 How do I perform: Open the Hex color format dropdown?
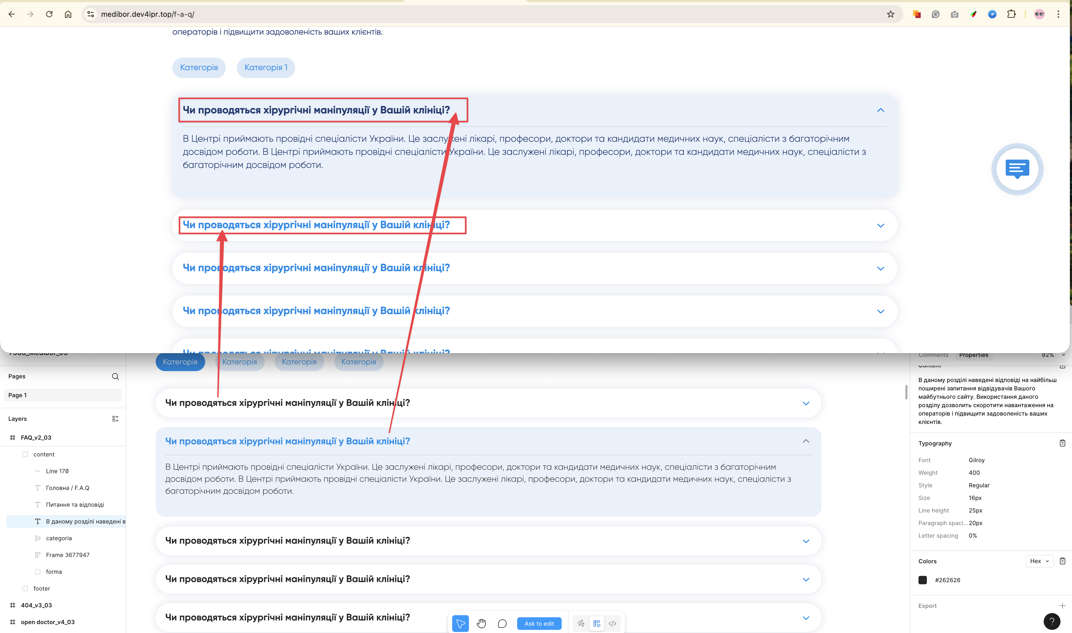click(1039, 561)
